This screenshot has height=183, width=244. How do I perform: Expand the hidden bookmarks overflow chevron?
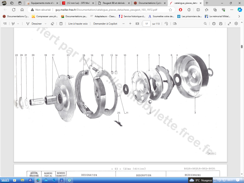[x=239, y=16]
